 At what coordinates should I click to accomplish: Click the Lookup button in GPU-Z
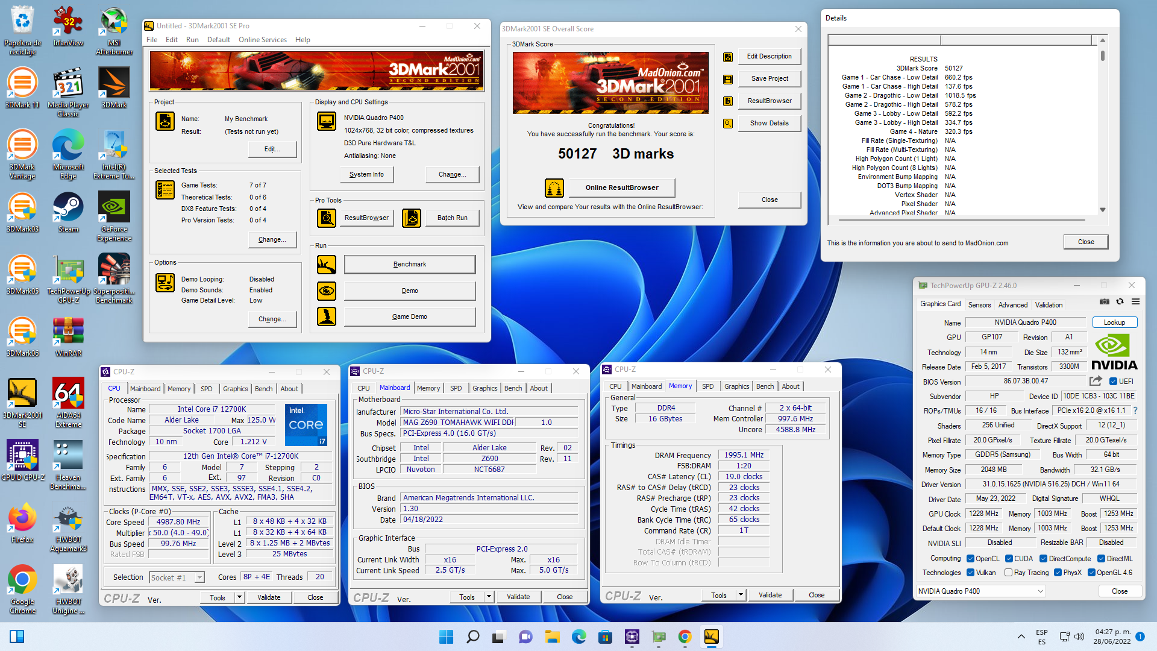point(1114,322)
